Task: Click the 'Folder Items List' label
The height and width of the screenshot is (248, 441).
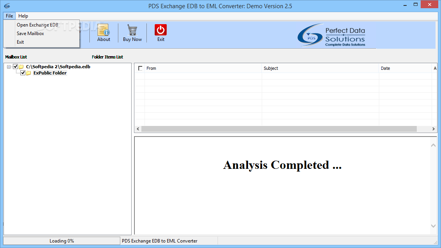Action: [x=107, y=57]
